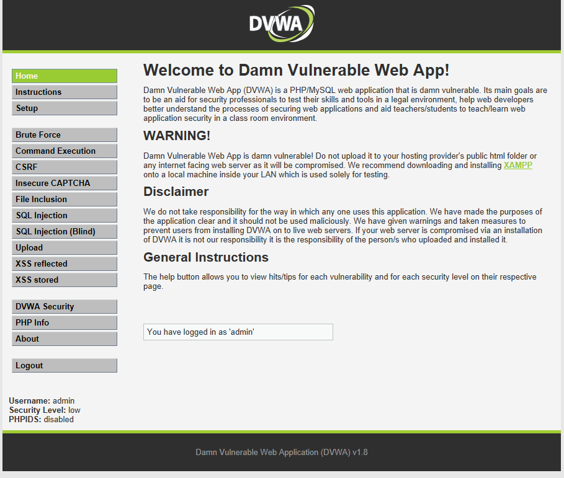This screenshot has width=564, height=478.
Task: Click the Logout button
Action: pos(65,366)
